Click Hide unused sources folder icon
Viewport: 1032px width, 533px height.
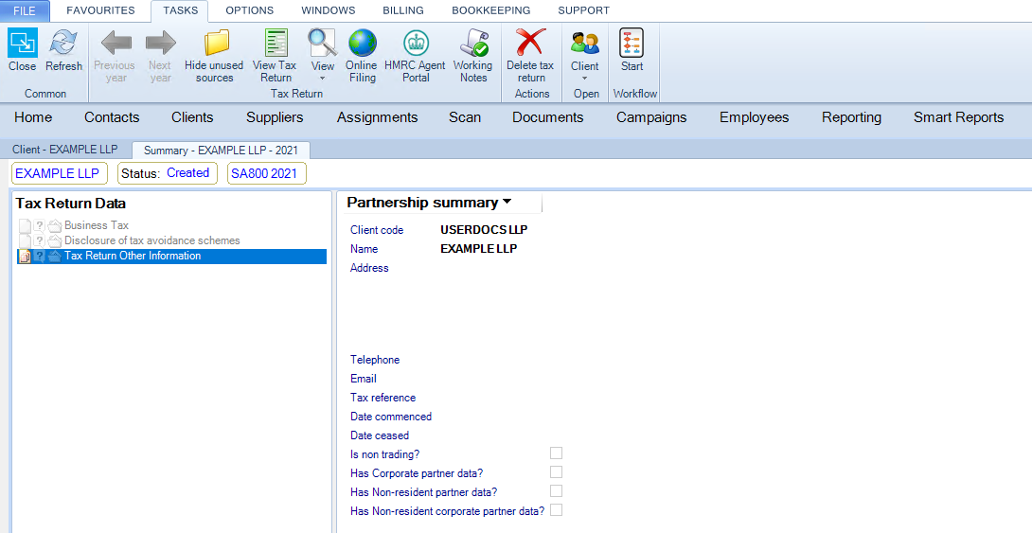216,43
